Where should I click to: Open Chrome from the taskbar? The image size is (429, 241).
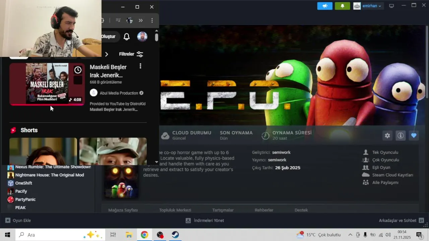click(144, 235)
